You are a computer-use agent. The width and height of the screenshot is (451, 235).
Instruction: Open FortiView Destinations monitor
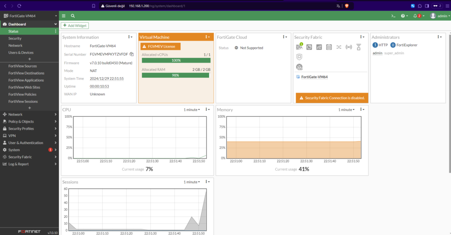[x=30, y=73]
